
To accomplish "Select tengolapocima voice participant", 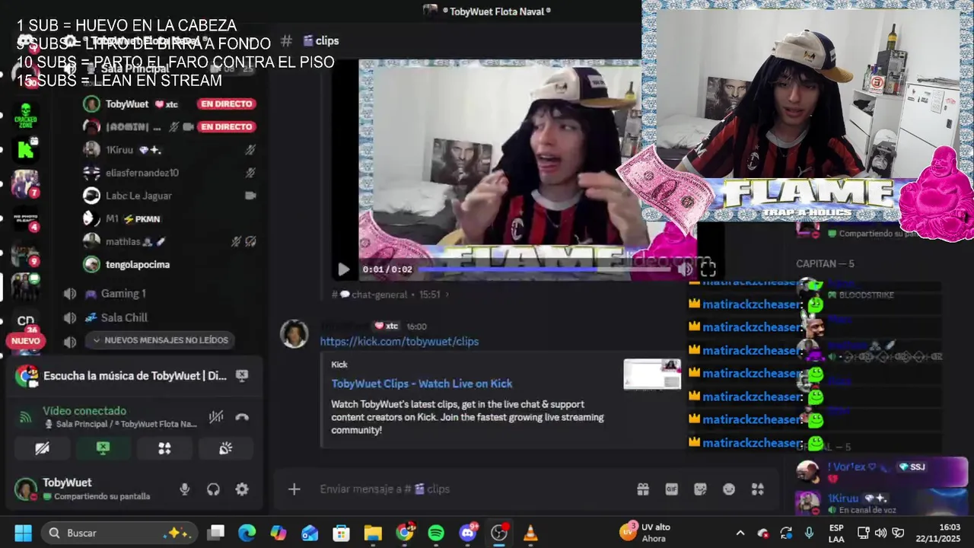I will click(x=138, y=264).
